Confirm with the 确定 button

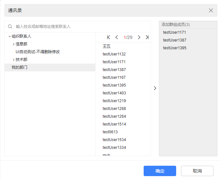160,171
